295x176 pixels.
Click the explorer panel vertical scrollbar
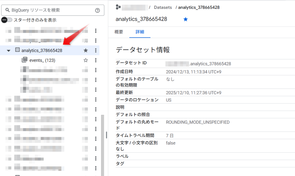pos(102,144)
